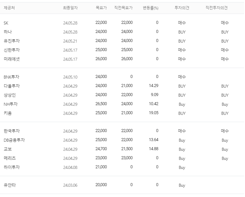245x197 pixels.
Task: Click the 직전목표가 column header
Action: pos(123,8)
